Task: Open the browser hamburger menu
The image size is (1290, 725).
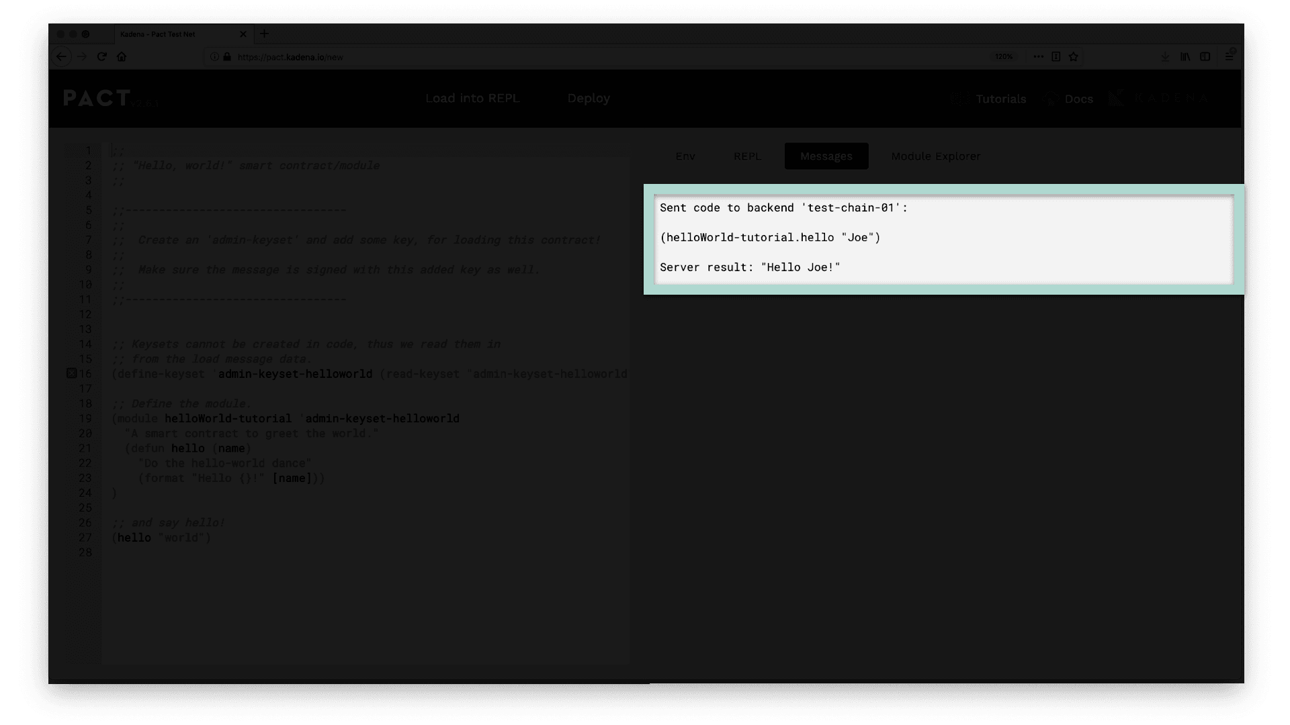Action: pyautogui.click(x=1229, y=56)
